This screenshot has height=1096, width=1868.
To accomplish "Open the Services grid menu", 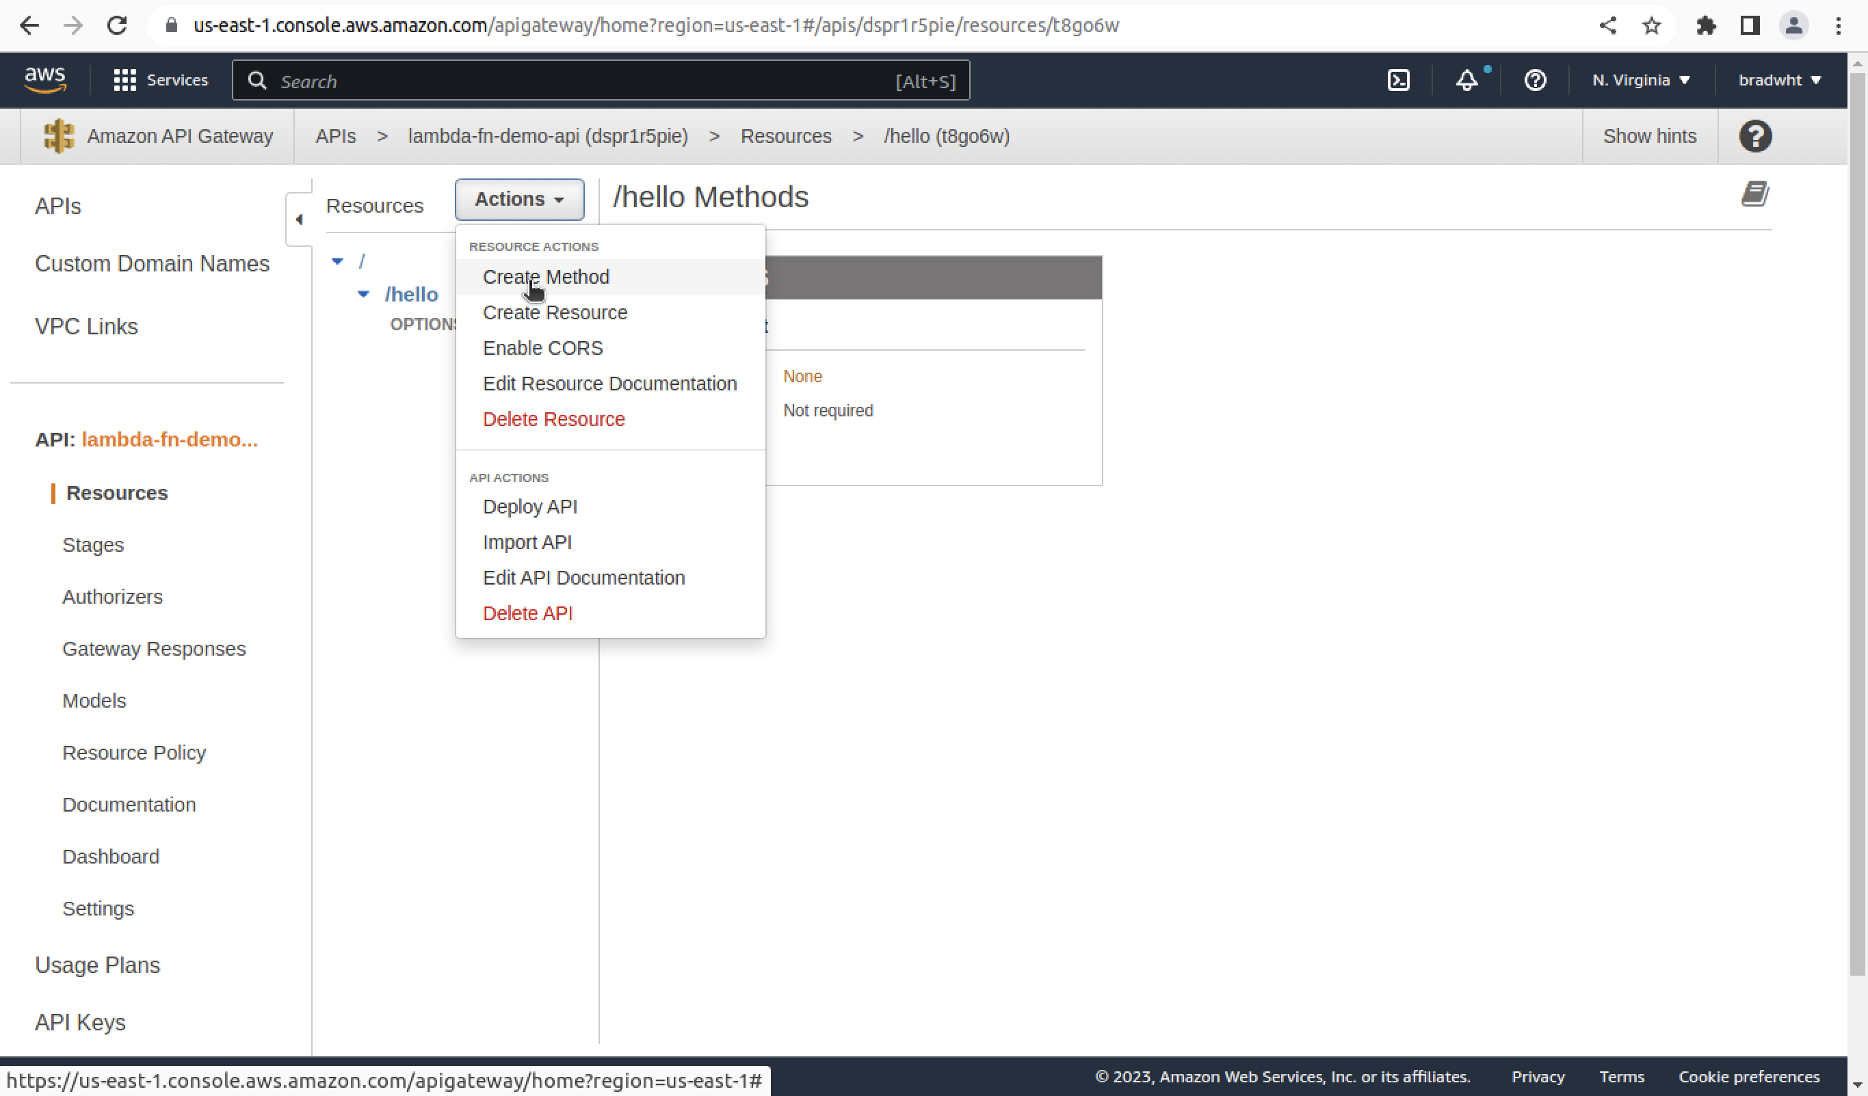I will [160, 80].
